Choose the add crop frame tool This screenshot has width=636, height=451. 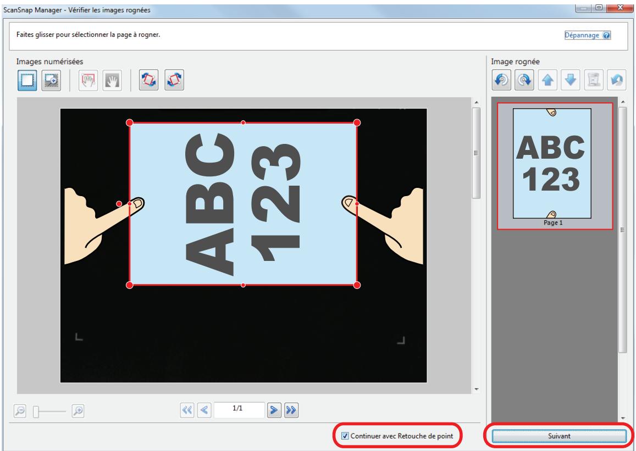pyautogui.click(x=51, y=80)
